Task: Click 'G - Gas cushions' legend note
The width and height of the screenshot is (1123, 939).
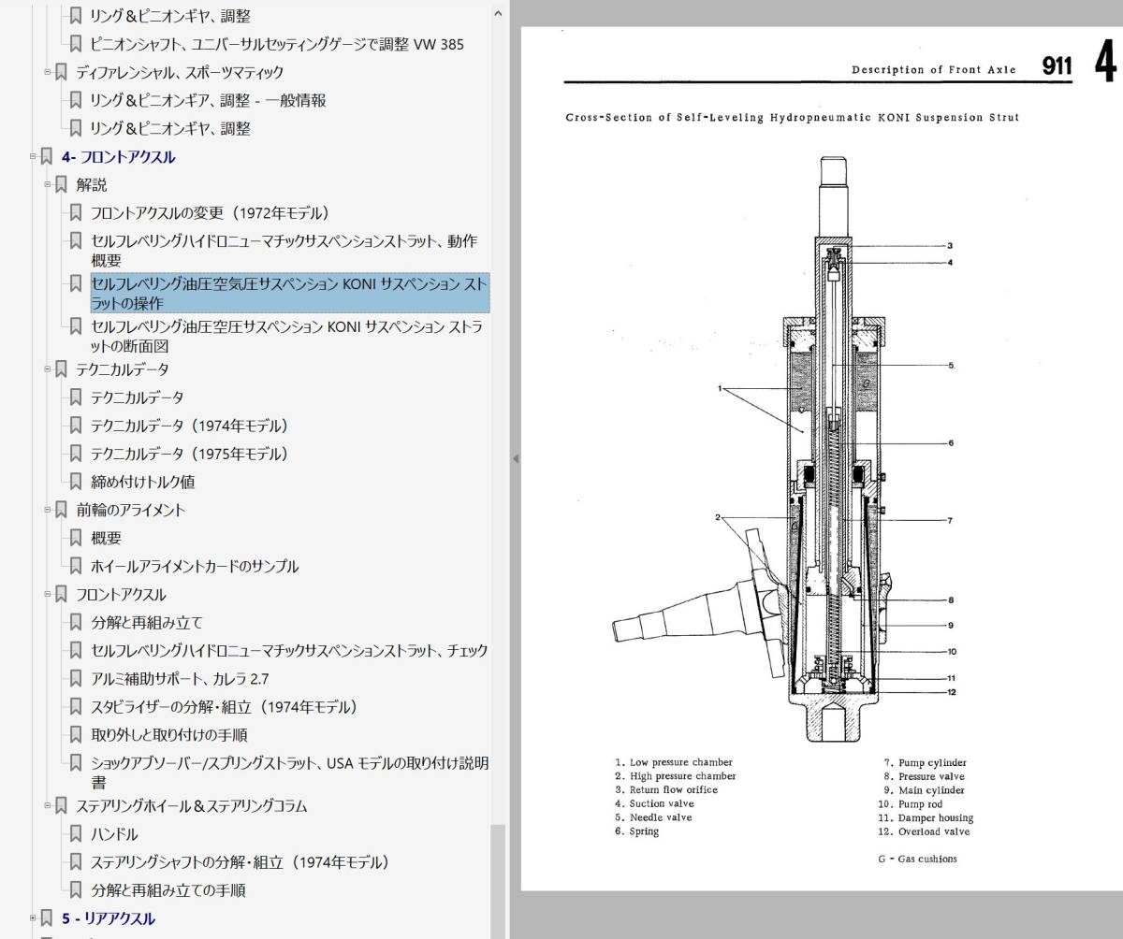Action: (x=917, y=859)
